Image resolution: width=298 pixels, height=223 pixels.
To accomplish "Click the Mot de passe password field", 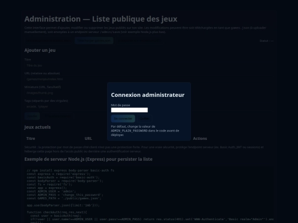I will (129, 110).
